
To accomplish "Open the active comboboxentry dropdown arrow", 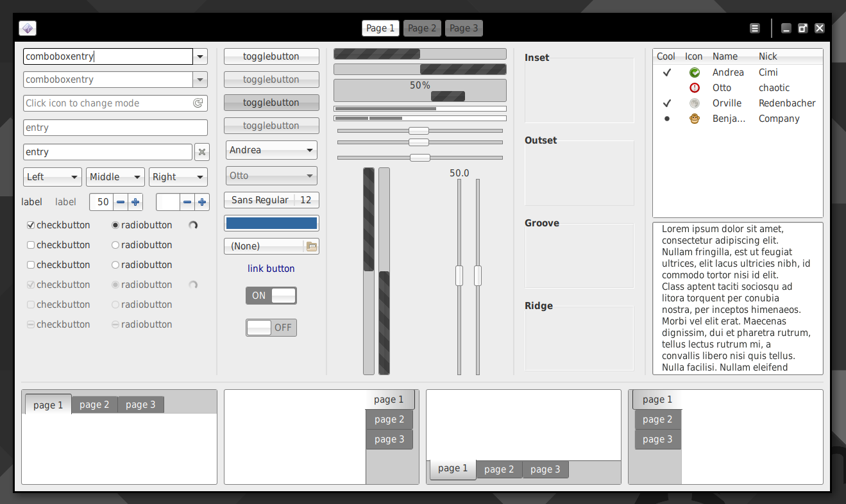I will [201, 56].
